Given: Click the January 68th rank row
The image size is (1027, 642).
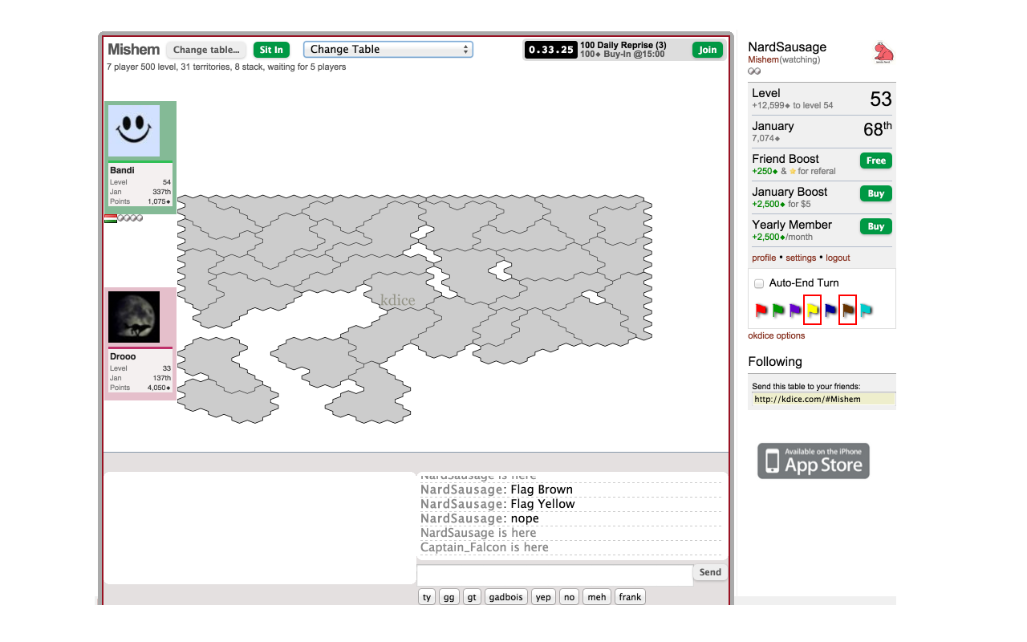Looking at the screenshot, I should (822, 132).
